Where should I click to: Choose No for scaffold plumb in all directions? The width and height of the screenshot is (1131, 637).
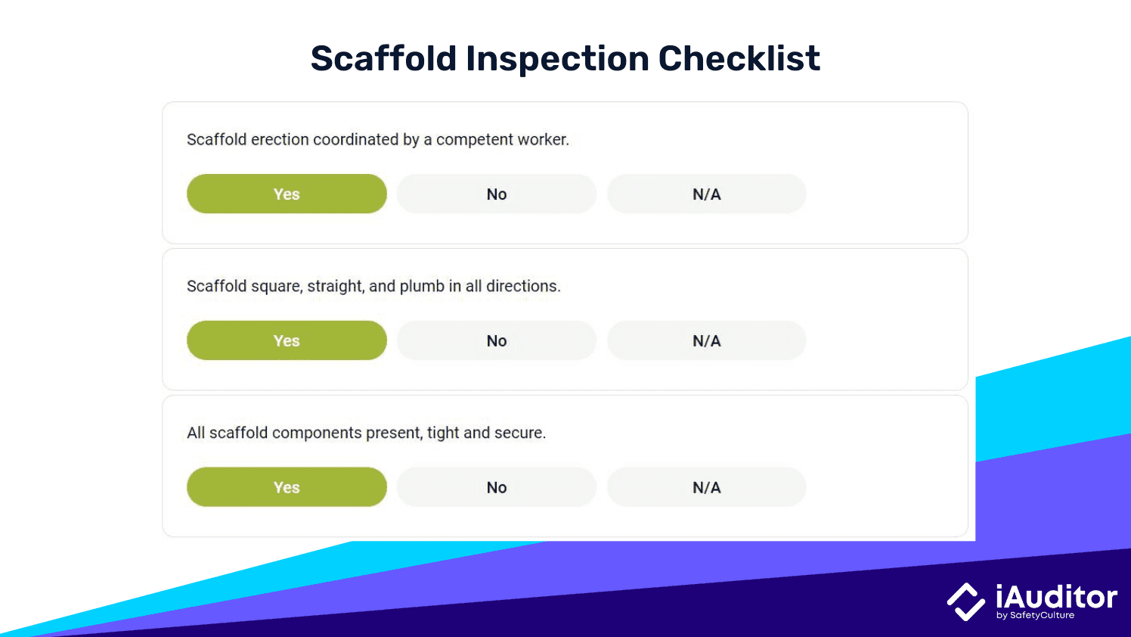497,340
